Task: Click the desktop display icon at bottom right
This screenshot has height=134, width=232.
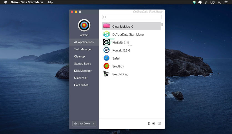Action: pos(159,123)
